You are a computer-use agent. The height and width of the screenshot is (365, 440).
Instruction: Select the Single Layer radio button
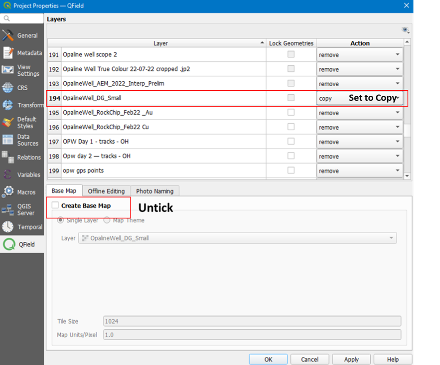pyautogui.click(x=60, y=220)
